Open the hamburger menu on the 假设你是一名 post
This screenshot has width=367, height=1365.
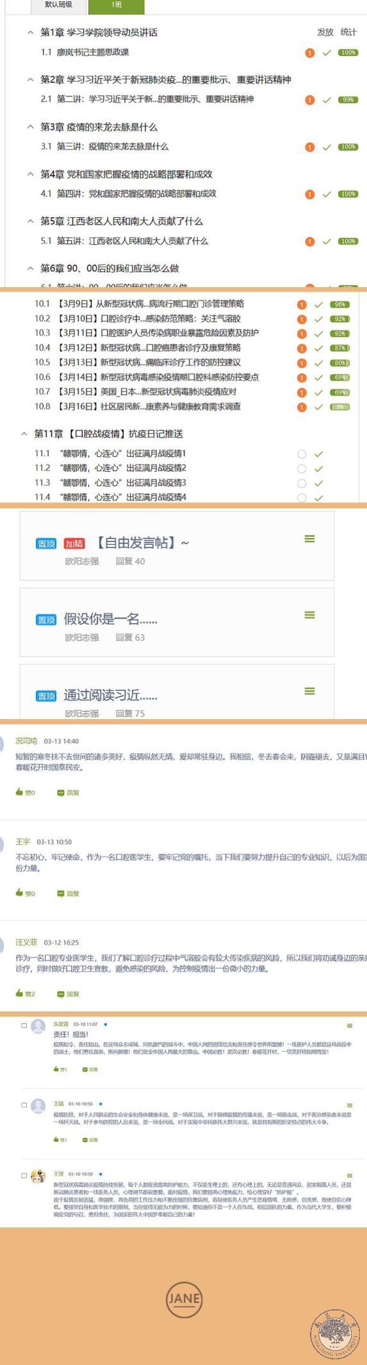(309, 615)
